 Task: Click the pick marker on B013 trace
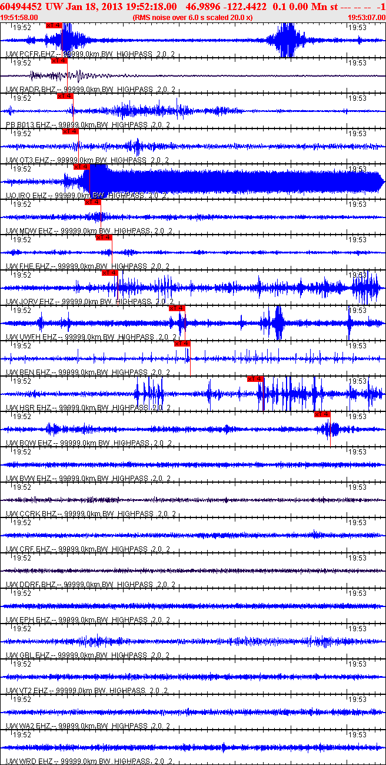tap(65, 96)
